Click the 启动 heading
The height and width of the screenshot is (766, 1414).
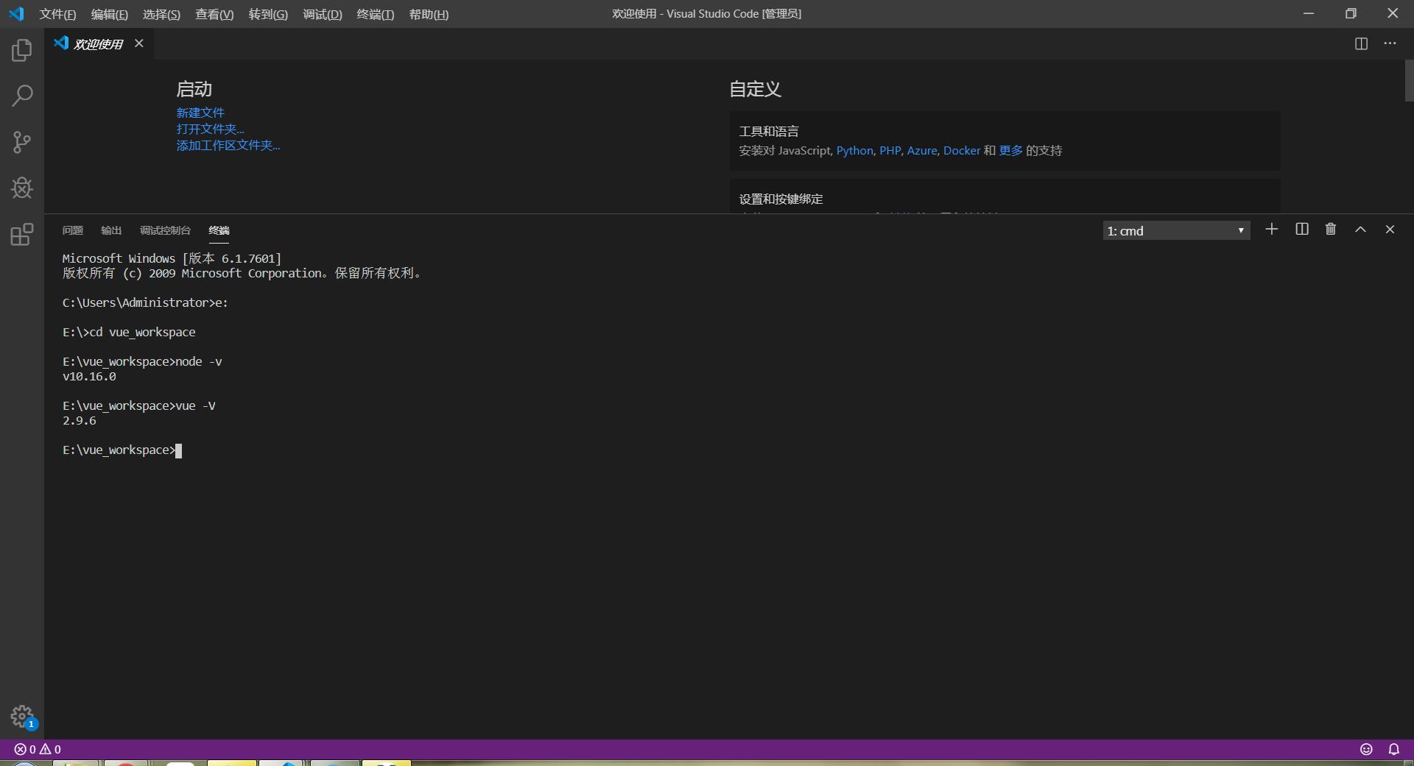click(x=194, y=89)
